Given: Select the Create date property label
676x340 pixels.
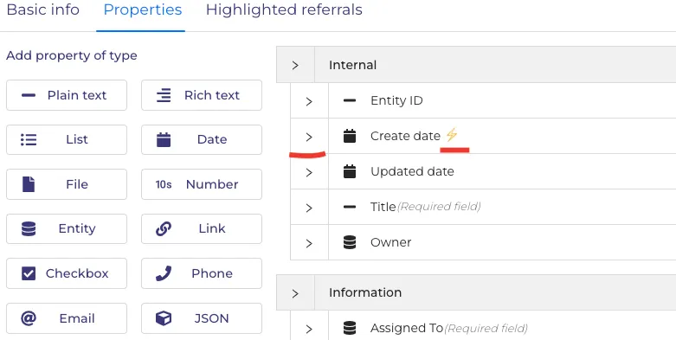Looking at the screenshot, I should click(405, 136).
